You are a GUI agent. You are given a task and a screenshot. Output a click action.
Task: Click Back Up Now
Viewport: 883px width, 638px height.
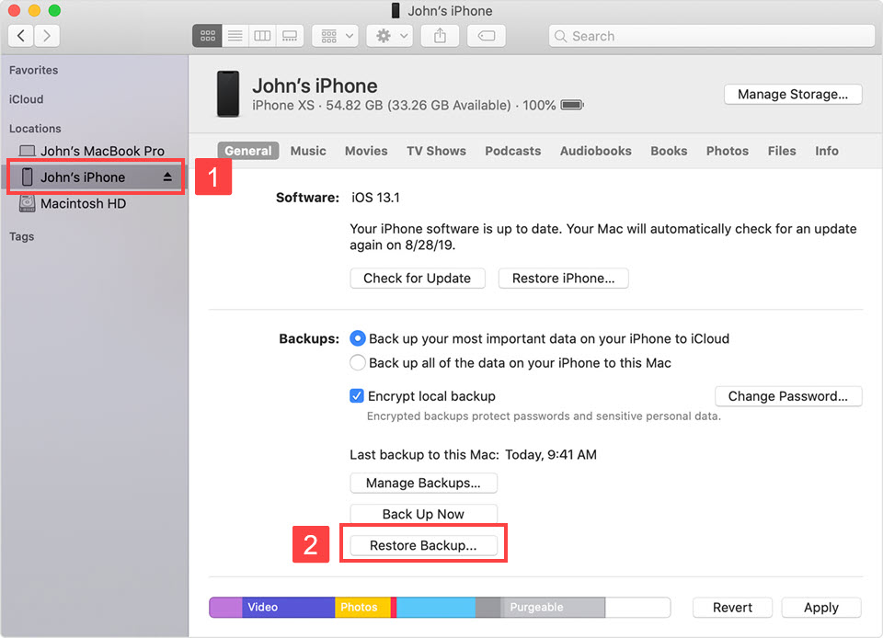coord(423,514)
